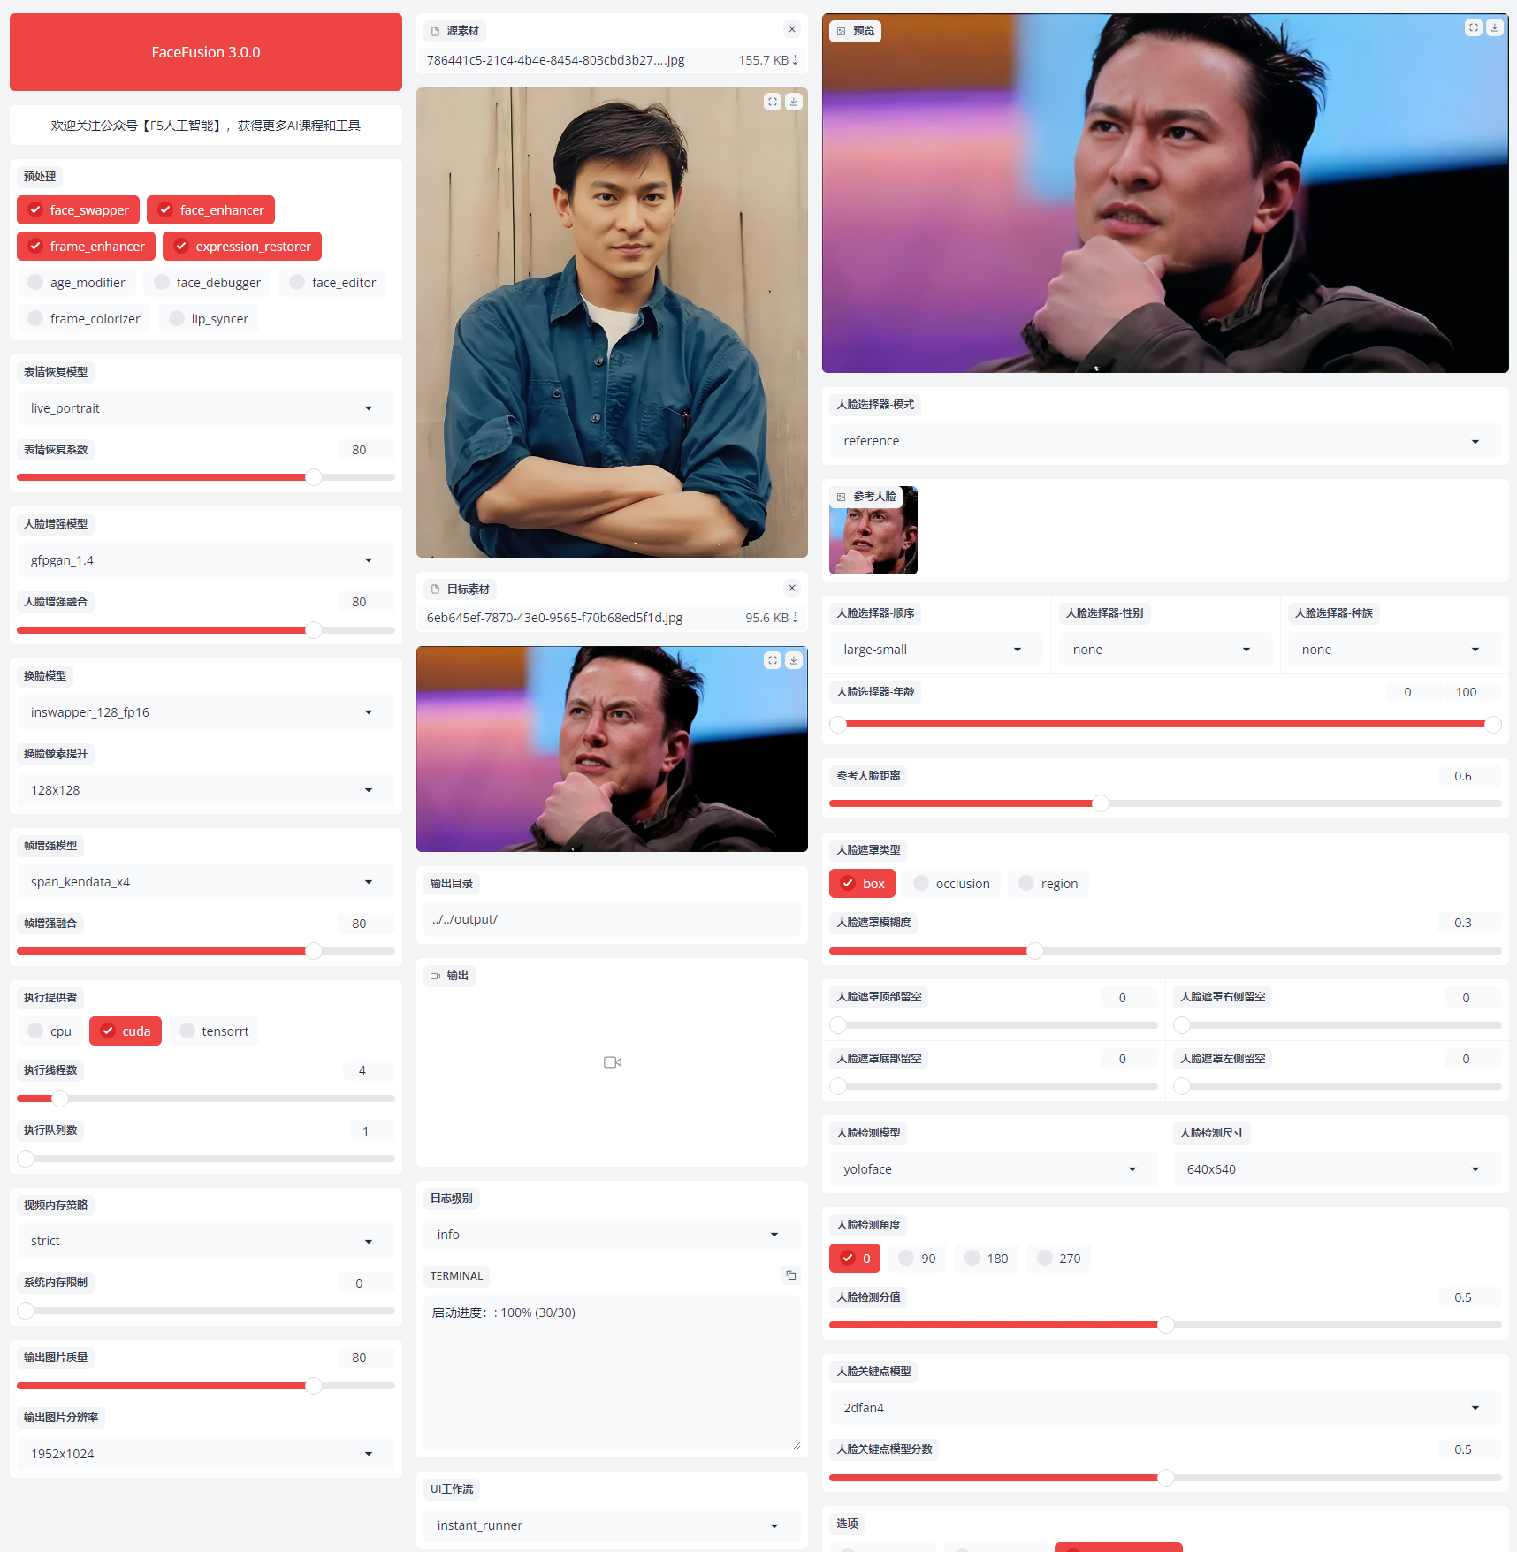This screenshot has width=1517, height=1552.
Task: Remove the 源素材 source file
Action: point(792,30)
